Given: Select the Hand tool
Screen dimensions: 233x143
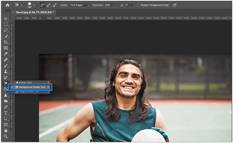Looking at the screenshot, I should coord(6,131).
